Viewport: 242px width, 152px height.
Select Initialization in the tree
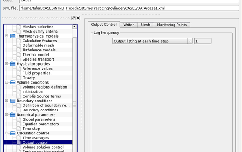point(32,91)
